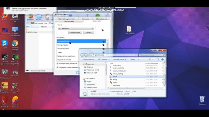
Task: Select the Панель управления desktop icon
Action: point(15,31)
